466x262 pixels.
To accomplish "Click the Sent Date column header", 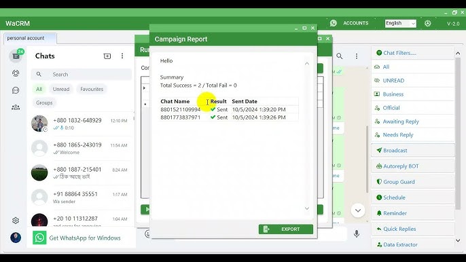I will click(x=245, y=101).
